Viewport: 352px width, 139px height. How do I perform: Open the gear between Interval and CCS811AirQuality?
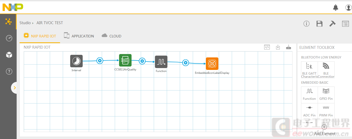pyautogui.click(x=100, y=61)
